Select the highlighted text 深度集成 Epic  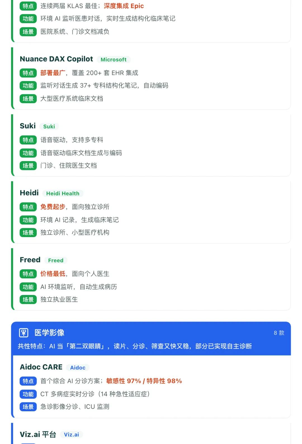[124, 6]
